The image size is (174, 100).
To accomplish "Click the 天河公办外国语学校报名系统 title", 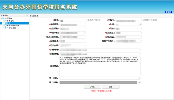I will click(40, 7).
